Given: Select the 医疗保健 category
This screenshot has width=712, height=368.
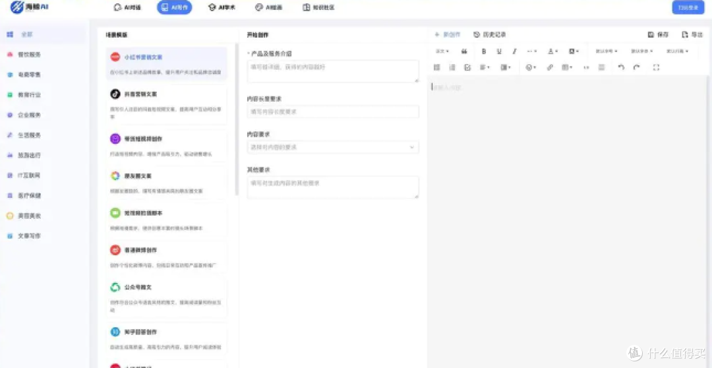Looking at the screenshot, I should click(24, 195).
